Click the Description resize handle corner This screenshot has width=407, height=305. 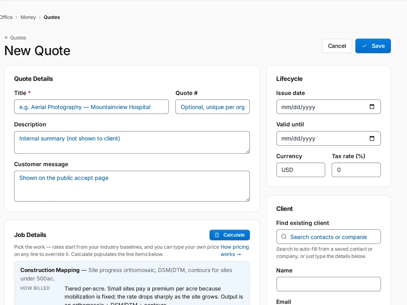(x=248, y=151)
